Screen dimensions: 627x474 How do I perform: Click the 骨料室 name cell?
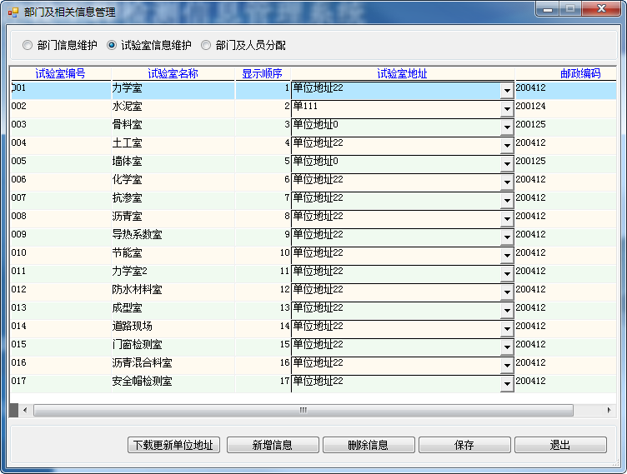pos(172,125)
